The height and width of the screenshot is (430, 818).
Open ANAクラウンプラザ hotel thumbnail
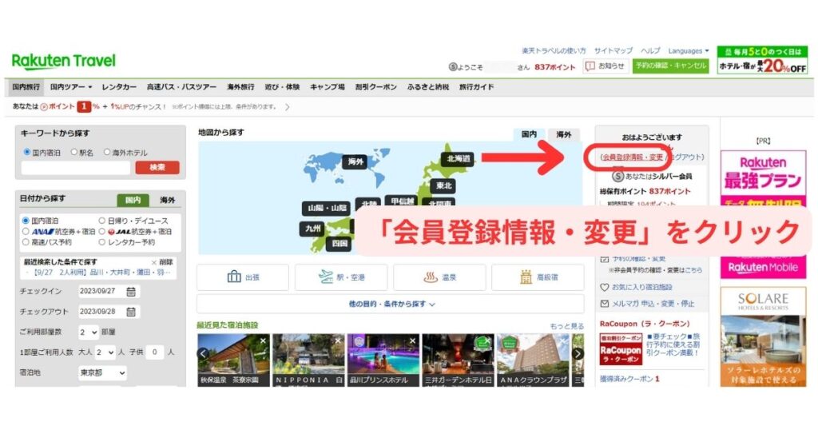point(533,360)
